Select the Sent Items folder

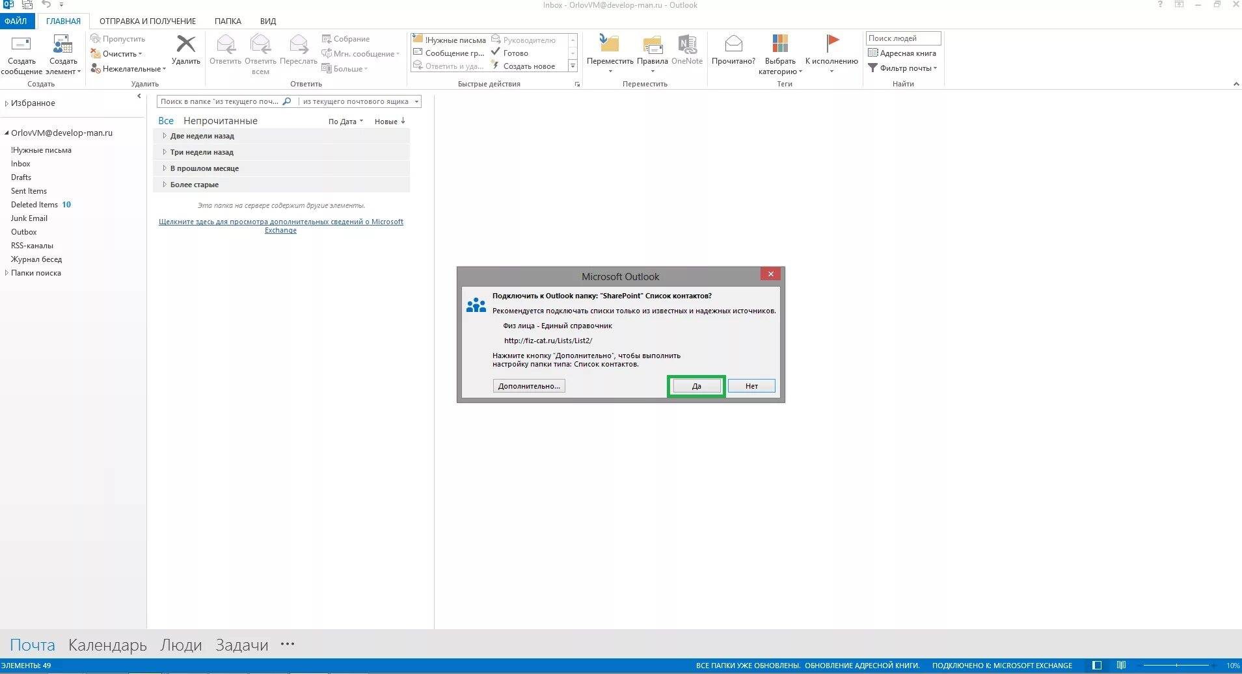click(x=29, y=191)
